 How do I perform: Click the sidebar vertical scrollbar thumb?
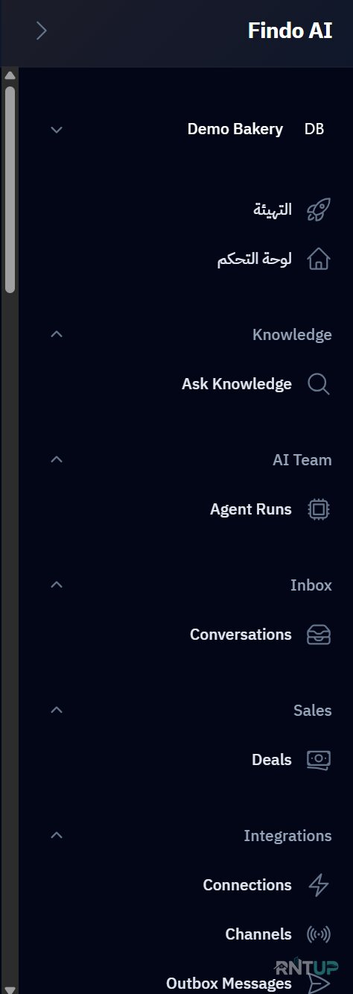point(10,189)
